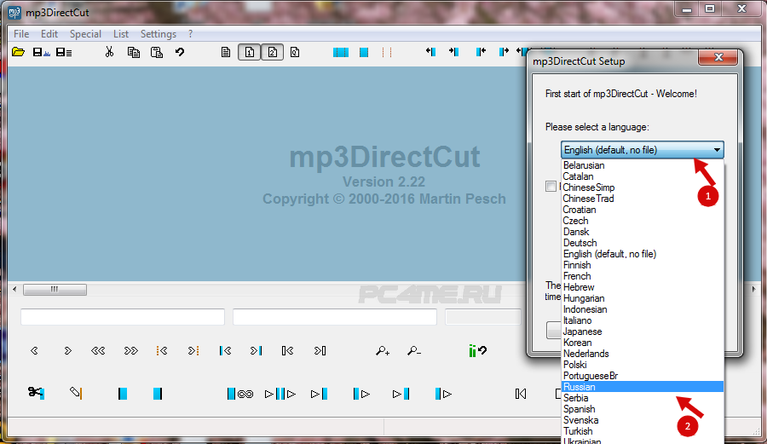This screenshot has height=444, width=767.
Task: Click the pencil edit cue icon
Action: pos(75,393)
